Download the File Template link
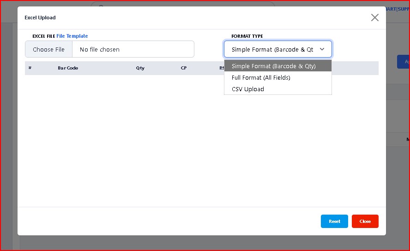The image size is (410, 251). click(x=72, y=36)
